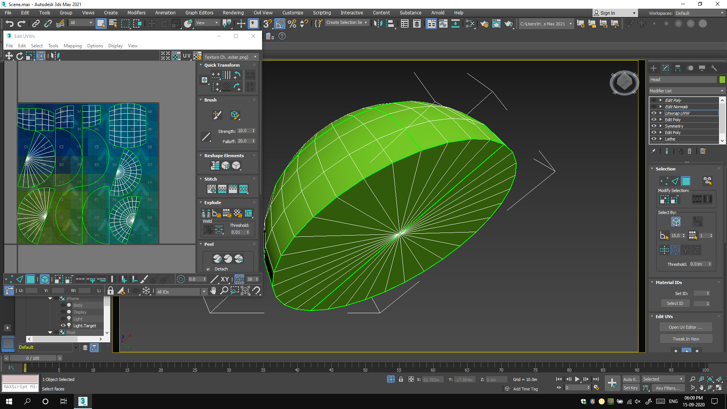
Task: Select Edge sub-object mode in Edit UVWs
Action: pos(20,279)
